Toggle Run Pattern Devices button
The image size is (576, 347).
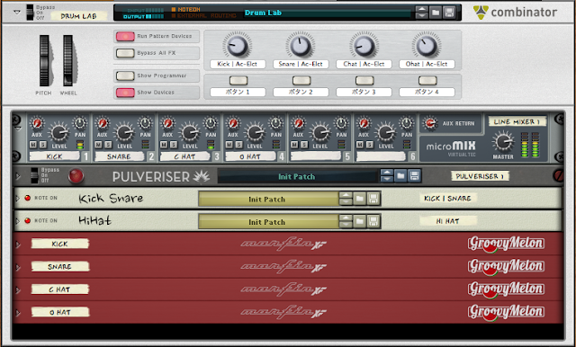[x=125, y=36]
